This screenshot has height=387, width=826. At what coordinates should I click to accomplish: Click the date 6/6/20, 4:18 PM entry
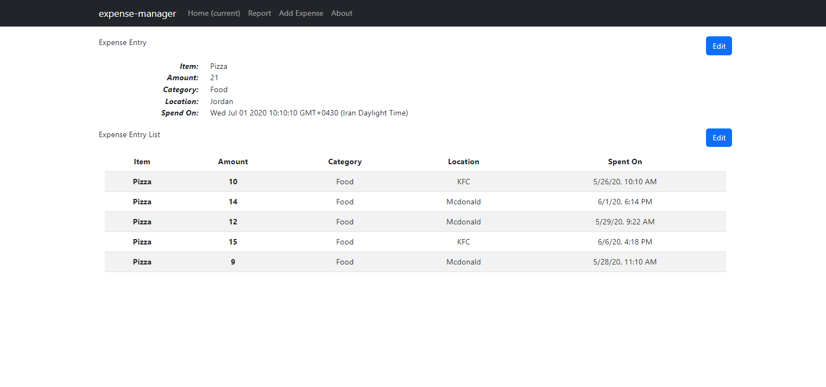click(x=625, y=242)
